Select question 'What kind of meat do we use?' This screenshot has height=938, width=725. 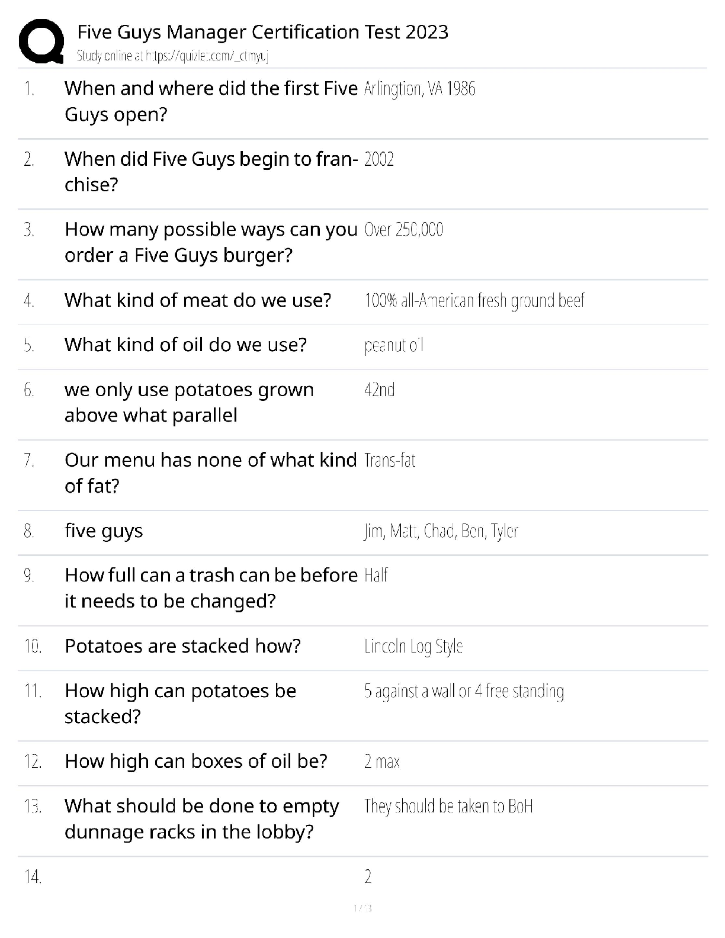(x=197, y=300)
